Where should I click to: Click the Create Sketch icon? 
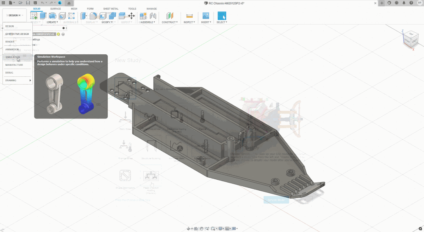pos(34,16)
